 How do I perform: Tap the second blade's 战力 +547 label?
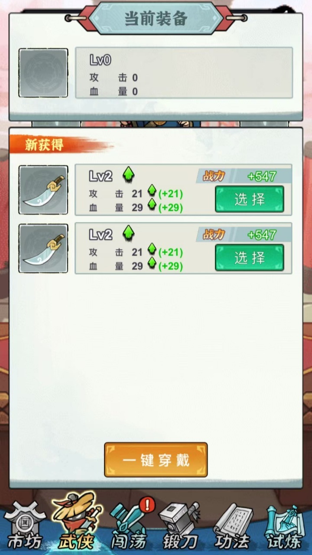[244, 235]
